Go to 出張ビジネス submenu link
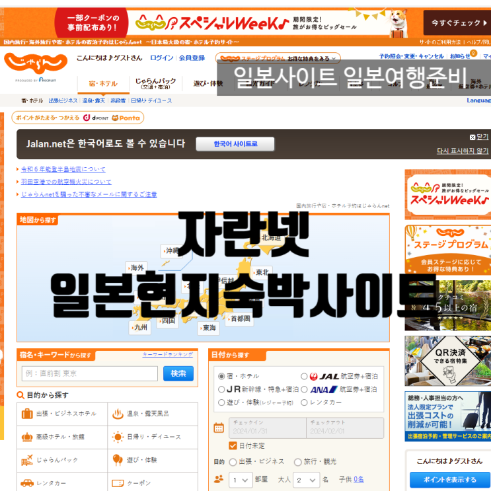This screenshot has width=491, height=491. point(63,100)
